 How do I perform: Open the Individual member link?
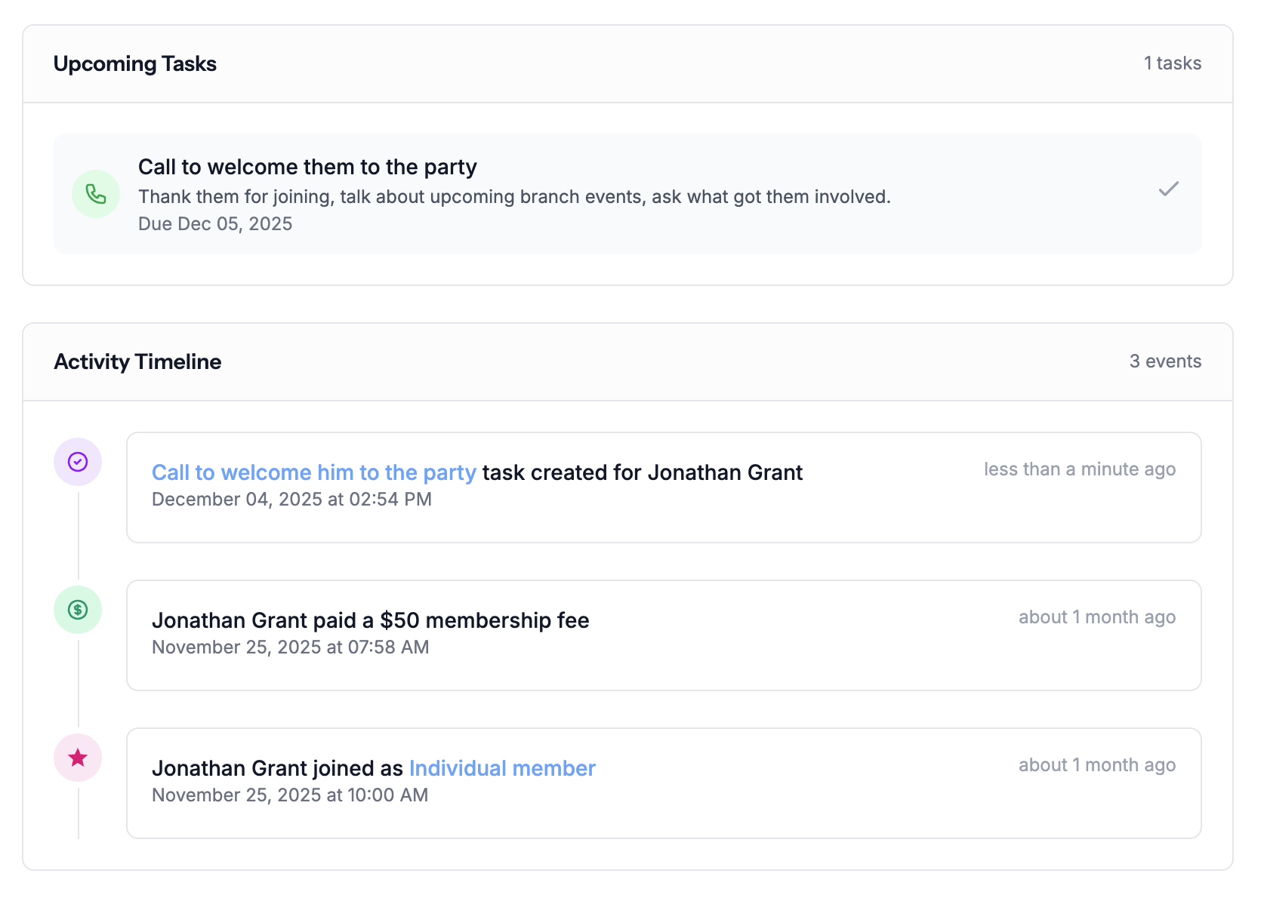[x=501, y=768]
